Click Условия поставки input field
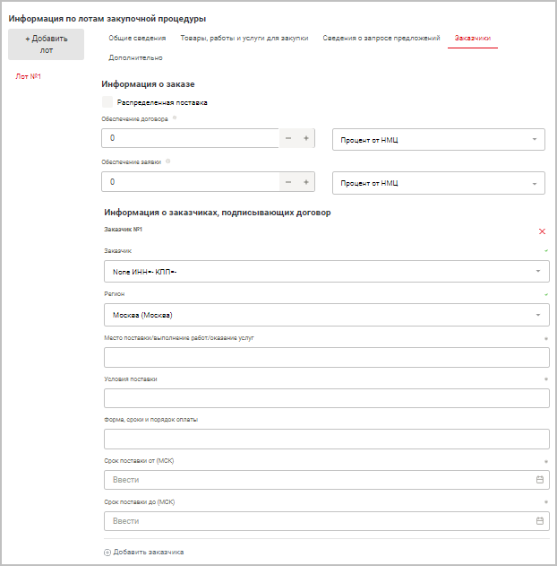 pyautogui.click(x=327, y=398)
